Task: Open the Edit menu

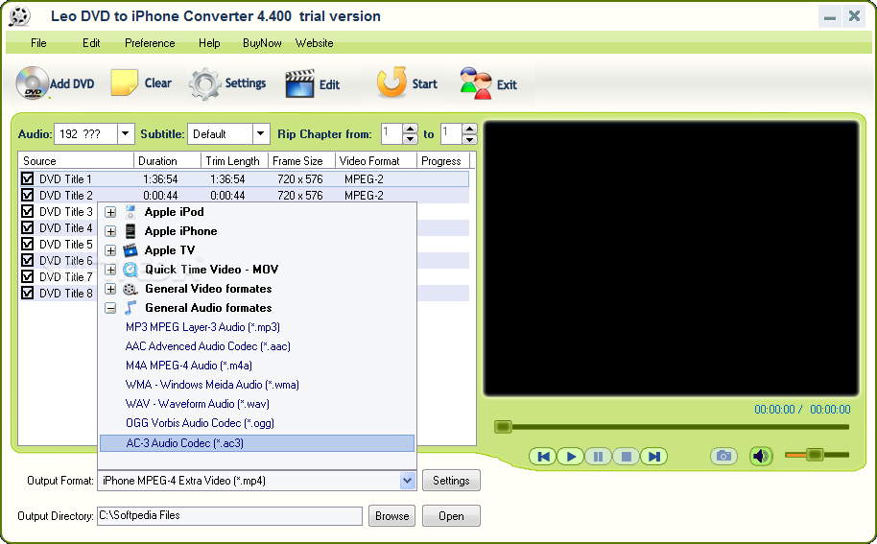Action: click(91, 43)
